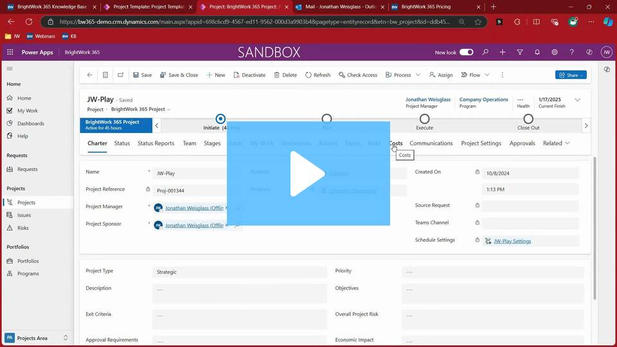Delete the project record
The width and height of the screenshot is (617, 347).
[x=285, y=75]
